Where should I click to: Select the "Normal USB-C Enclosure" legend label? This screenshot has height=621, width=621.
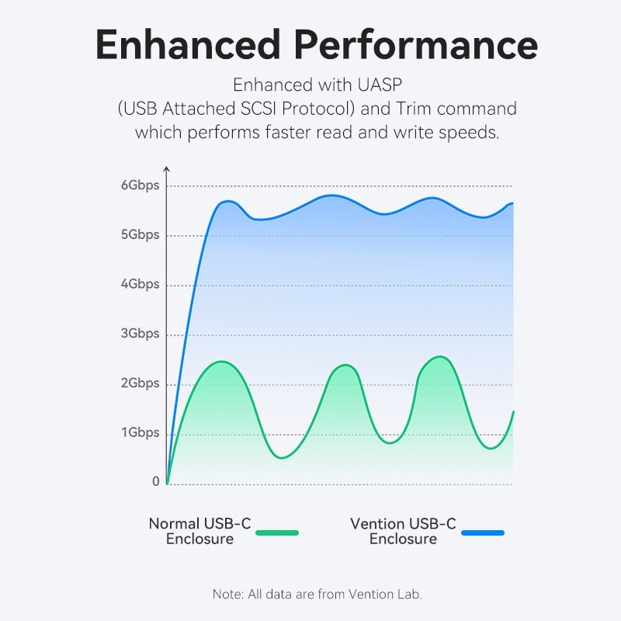click(x=199, y=531)
